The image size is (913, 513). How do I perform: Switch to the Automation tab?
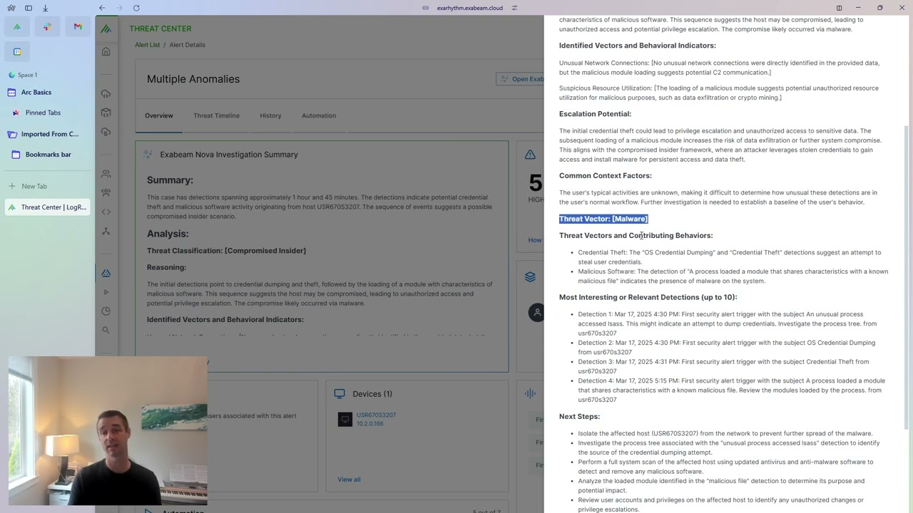(319, 115)
